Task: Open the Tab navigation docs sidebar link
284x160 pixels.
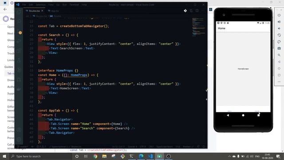Action: 11,73
